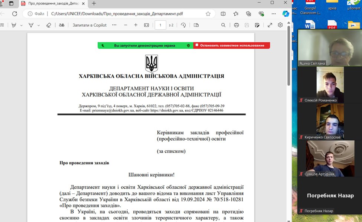
Task: Click the PDF vertical scrollbar thumb
Action: tap(288, 56)
